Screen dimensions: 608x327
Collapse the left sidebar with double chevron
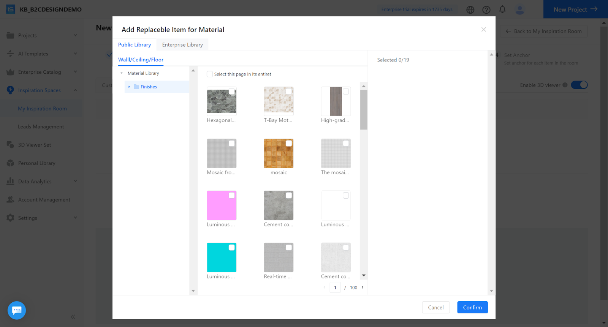coord(73,317)
